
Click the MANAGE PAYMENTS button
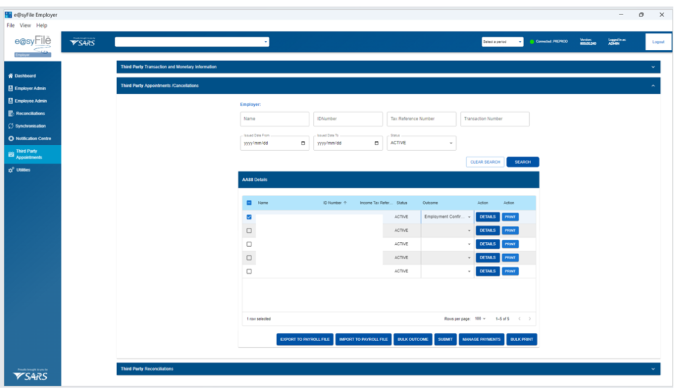481,340
